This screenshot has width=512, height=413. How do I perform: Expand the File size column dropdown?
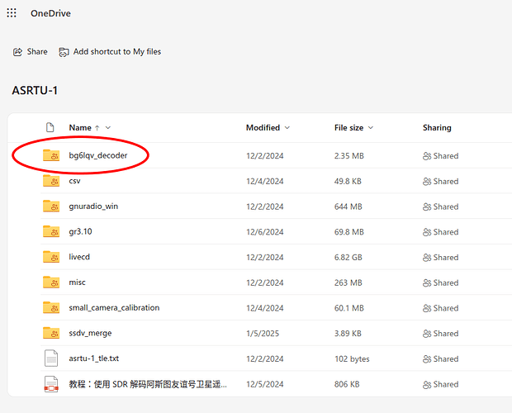click(371, 128)
